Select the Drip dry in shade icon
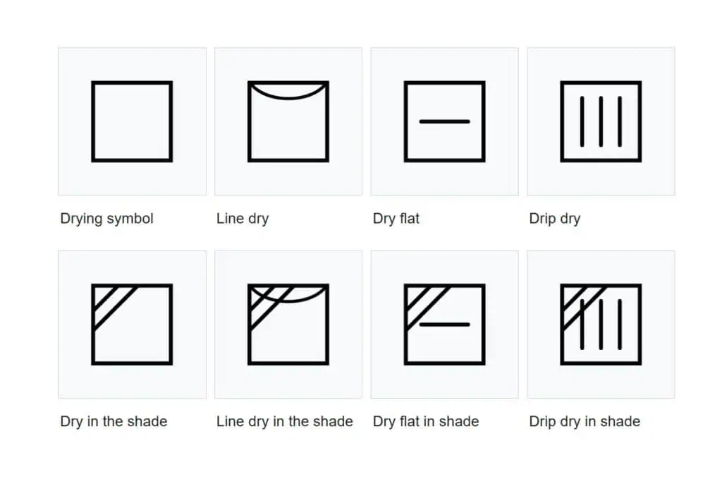Screen dimensions: 722x477 [x=601, y=325]
